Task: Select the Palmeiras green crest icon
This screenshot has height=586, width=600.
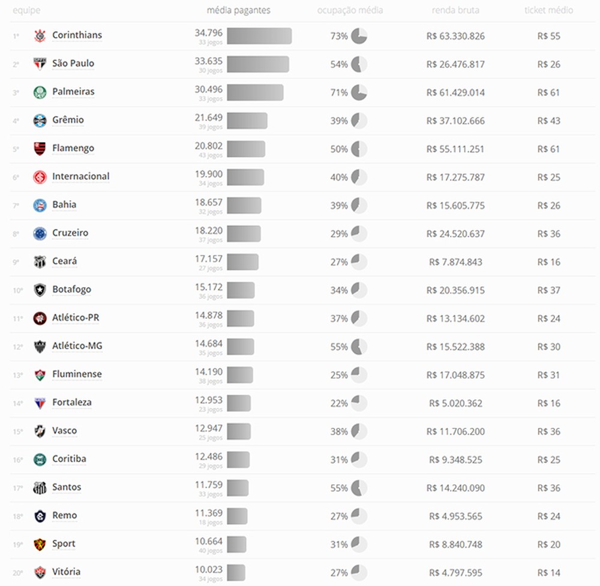Action: pyautogui.click(x=40, y=92)
